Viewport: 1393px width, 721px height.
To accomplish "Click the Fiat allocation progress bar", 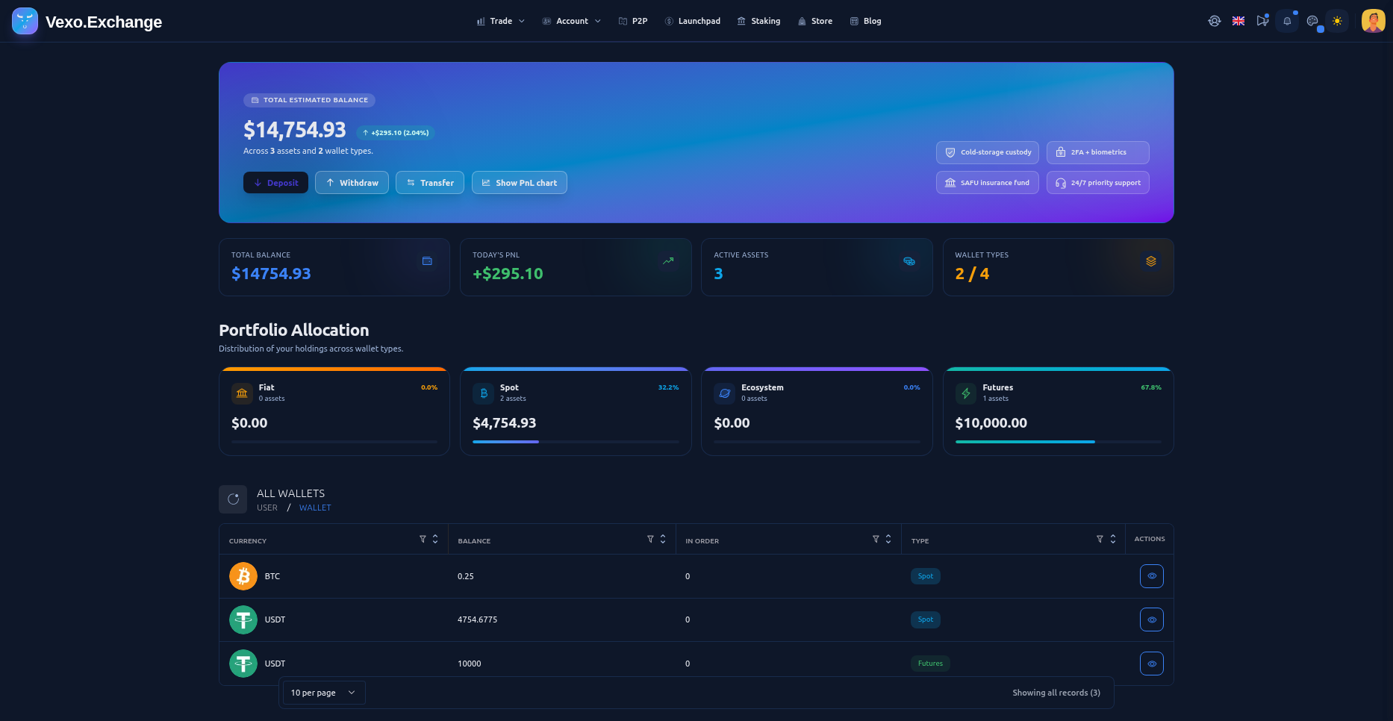I will 334,442.
